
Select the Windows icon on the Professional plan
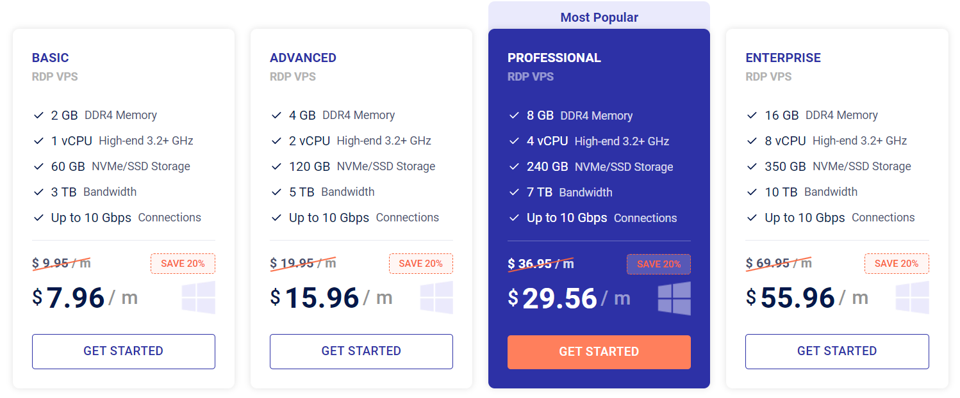click(x=674, y=298)
